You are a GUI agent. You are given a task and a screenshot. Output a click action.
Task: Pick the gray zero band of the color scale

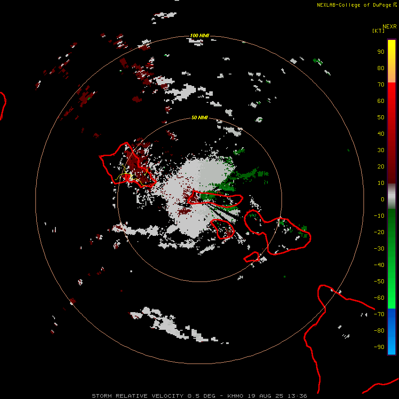[x=391, y=196]
